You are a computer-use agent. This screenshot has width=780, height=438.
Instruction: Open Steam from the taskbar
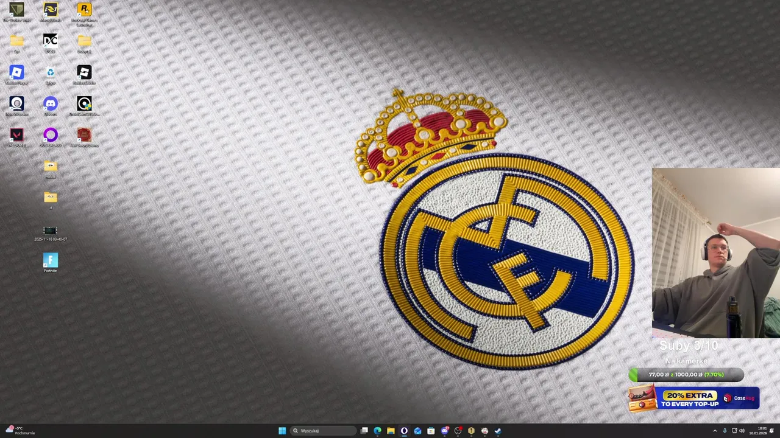click(498, 431)
